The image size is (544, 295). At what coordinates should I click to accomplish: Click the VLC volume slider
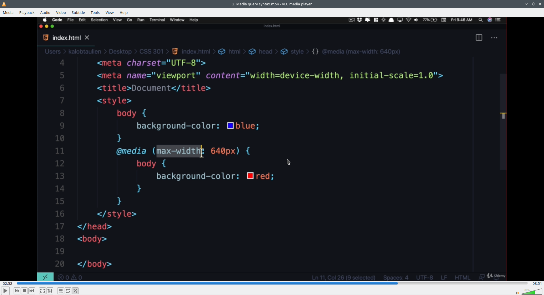pyautogui.click(x=532, y=292)
